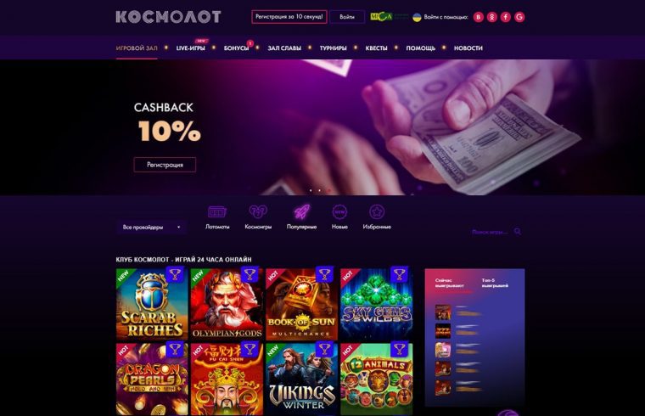Show the Избранные star favorites icon
Screen dimensions: 645x416
point(377,212)
